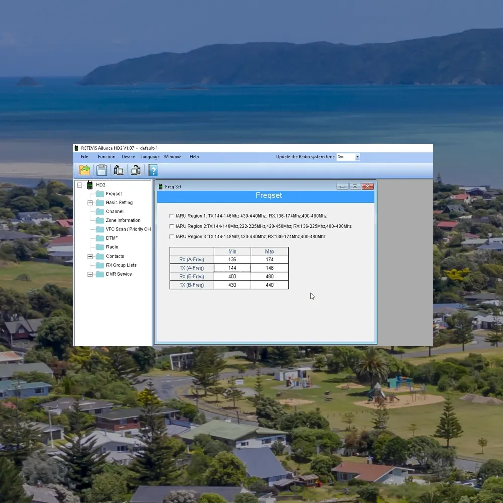Click the Save floppy disk icon
This screenshot has width=503, height=503.
[x=102, y=170]
